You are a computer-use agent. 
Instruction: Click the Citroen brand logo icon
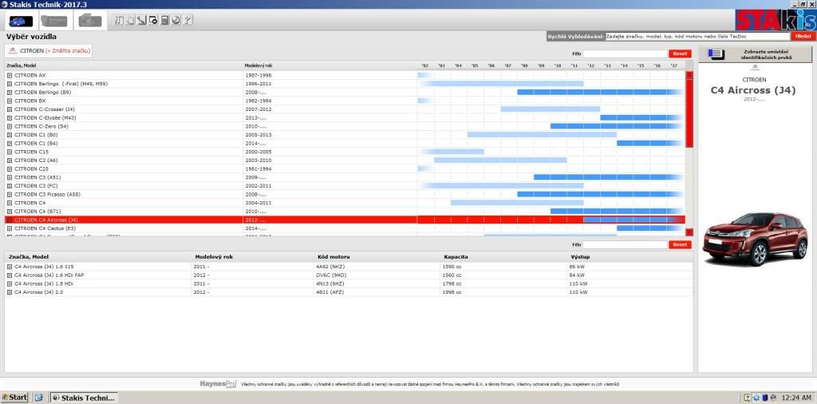tap(11, 51)
